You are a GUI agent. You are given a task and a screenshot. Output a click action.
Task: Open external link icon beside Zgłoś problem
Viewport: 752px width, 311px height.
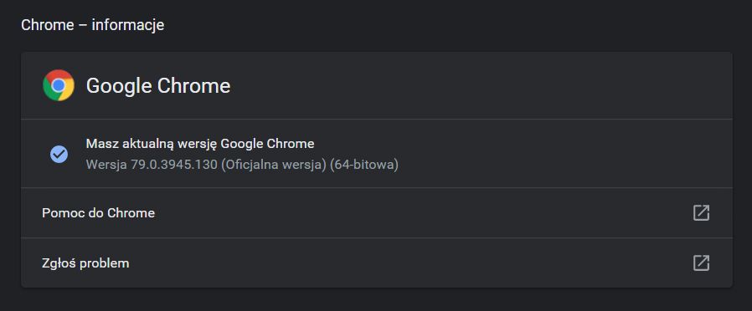tap(701, 263)
